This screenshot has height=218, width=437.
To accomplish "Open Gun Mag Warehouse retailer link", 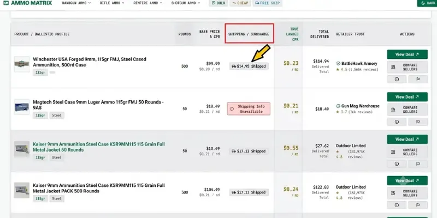I will (x=361, y=106).
